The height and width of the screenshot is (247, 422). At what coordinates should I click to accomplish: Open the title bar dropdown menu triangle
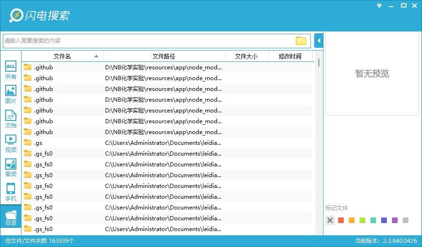[379, 6]
